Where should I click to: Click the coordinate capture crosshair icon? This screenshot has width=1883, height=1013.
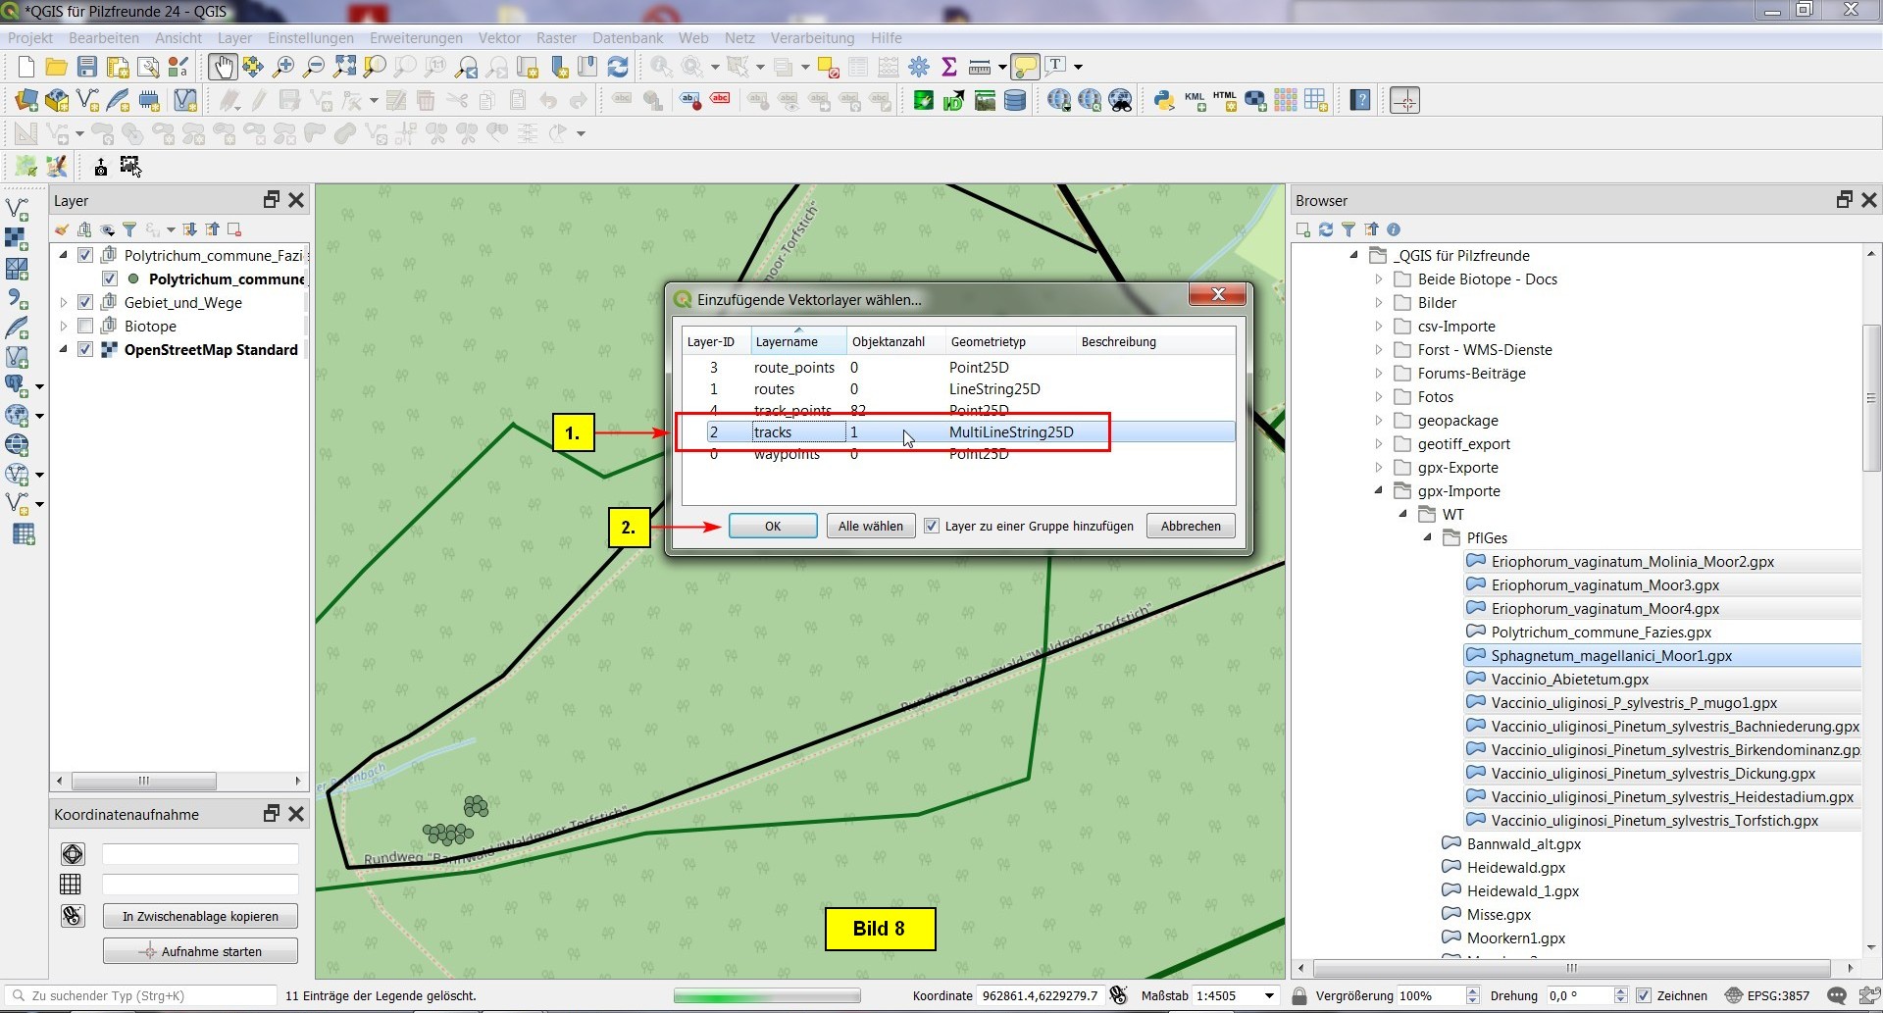(1404, 100)
